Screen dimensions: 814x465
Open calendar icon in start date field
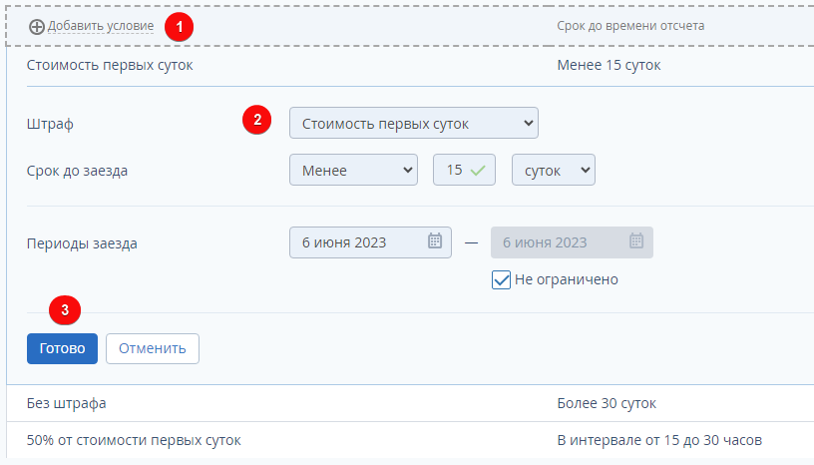pyautogui.click(x=435, y=241)
